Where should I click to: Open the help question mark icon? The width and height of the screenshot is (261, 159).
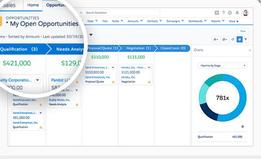[x=223, y=13]
